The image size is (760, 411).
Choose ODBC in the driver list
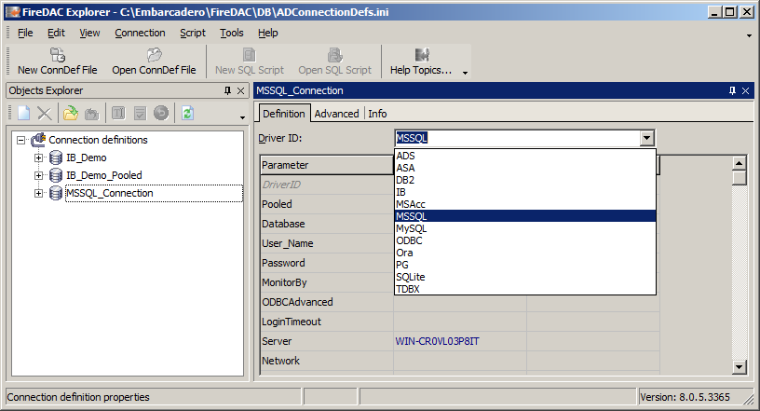coord(525,240)
